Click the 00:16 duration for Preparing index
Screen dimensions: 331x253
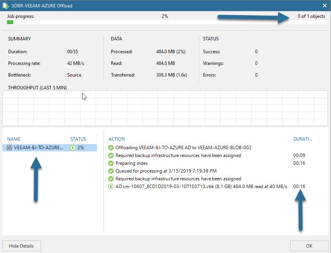click(299, 163)
